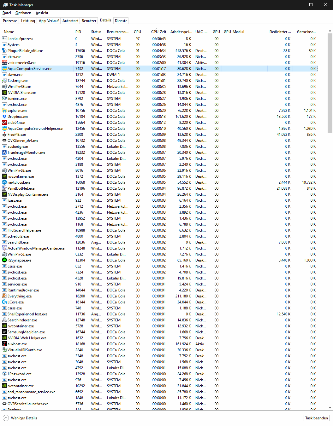Switch to the Autostart tab
333x426 pixels.
[70, 21]
